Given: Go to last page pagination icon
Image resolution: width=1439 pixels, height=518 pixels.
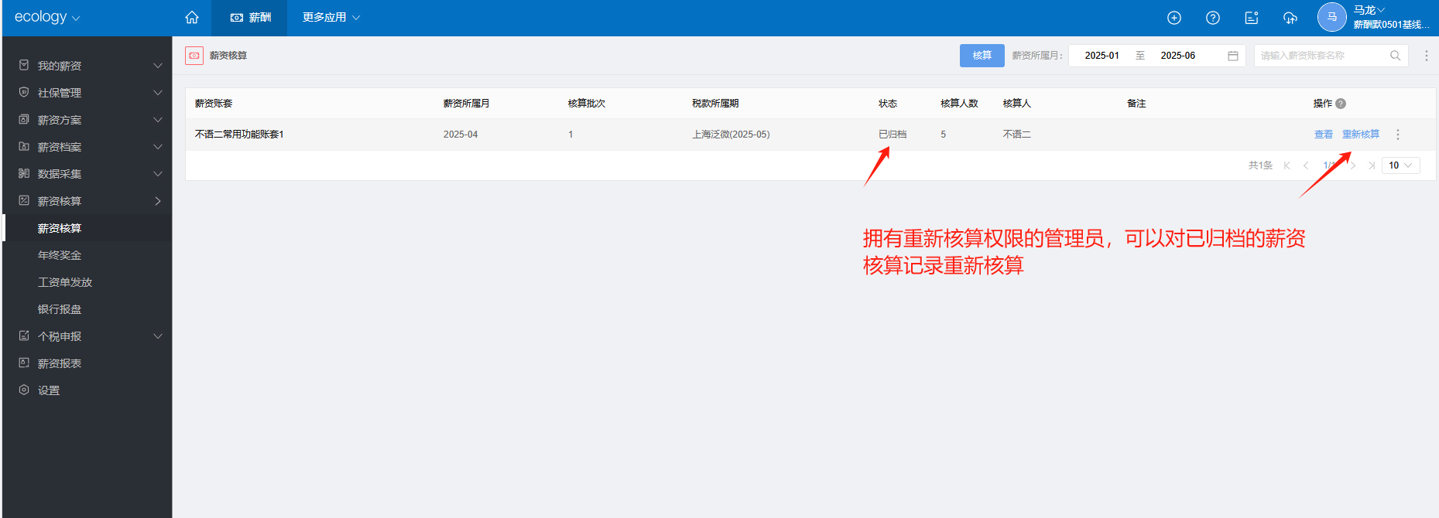Looking at the screenshot, I should 1372,165.
